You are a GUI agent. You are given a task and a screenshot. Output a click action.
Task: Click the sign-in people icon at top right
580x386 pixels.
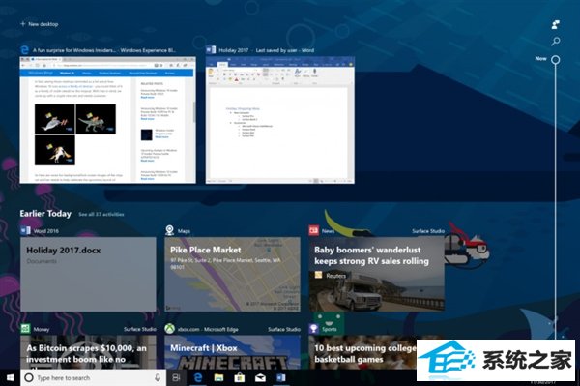click(x=555, y=25)
